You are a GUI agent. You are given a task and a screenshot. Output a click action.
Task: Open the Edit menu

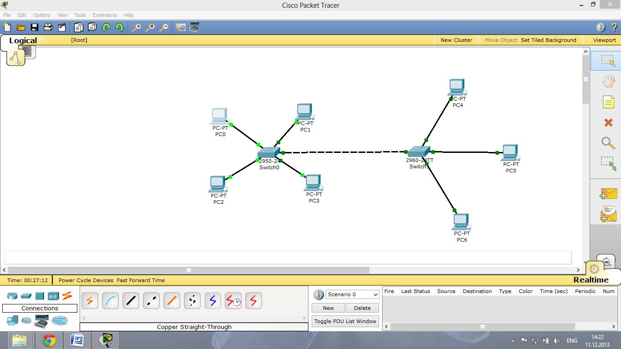click(x=22, y=15)
